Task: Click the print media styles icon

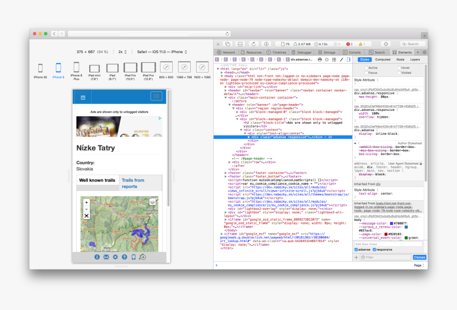Action: 320,59
